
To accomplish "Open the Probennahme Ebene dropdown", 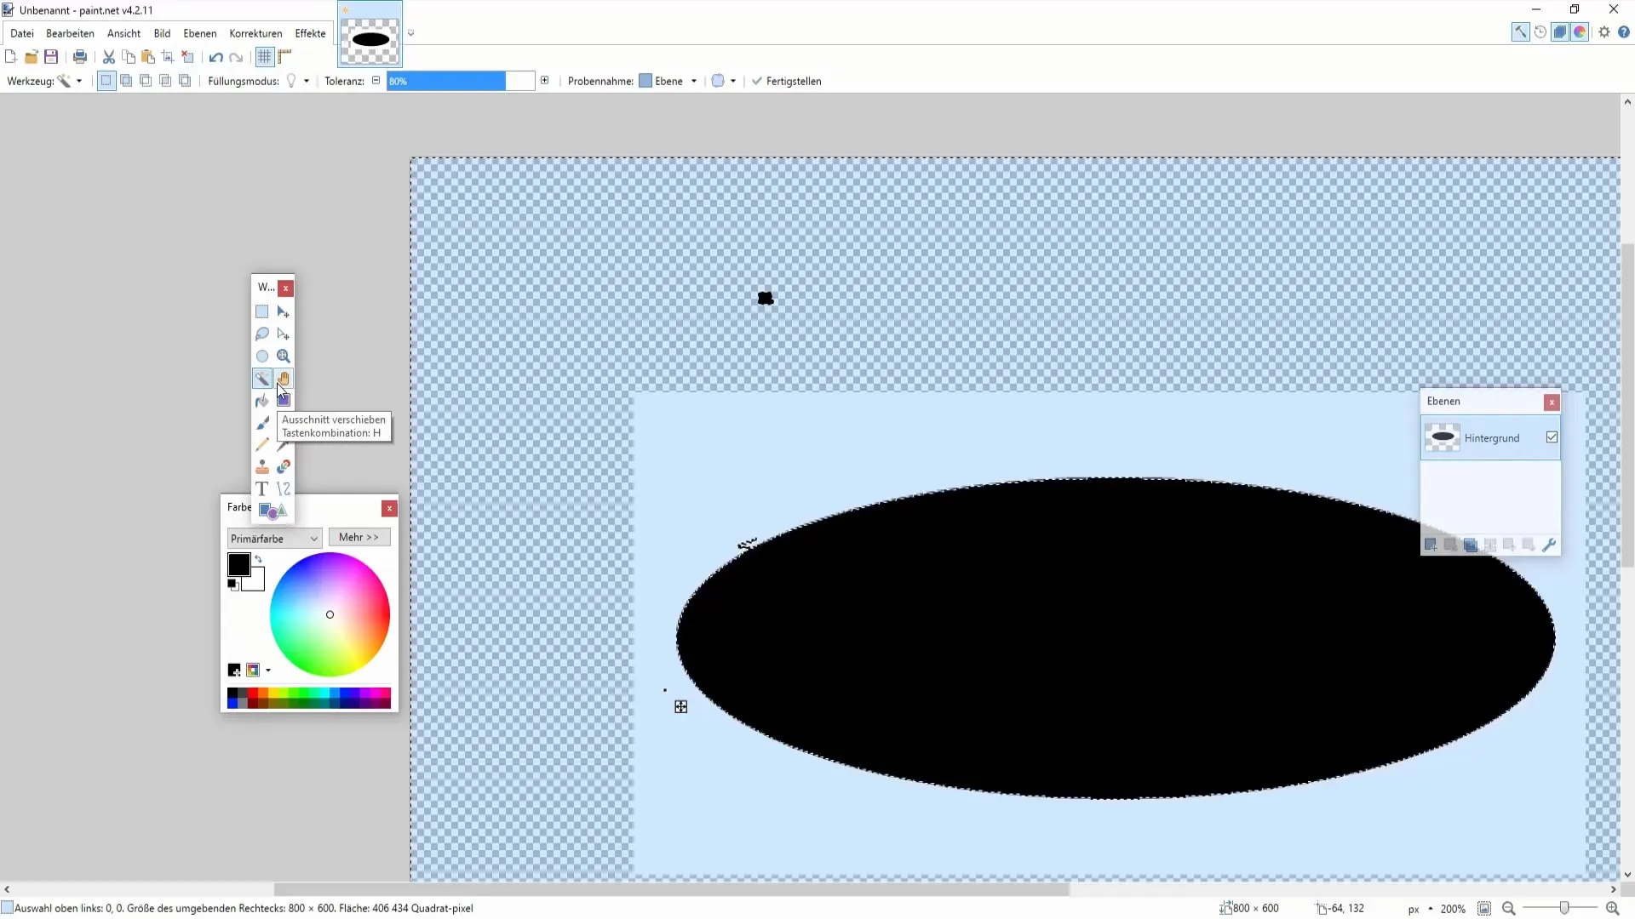I will click(668, 81).
